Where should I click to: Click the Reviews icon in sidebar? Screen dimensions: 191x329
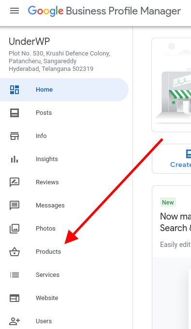15,182
